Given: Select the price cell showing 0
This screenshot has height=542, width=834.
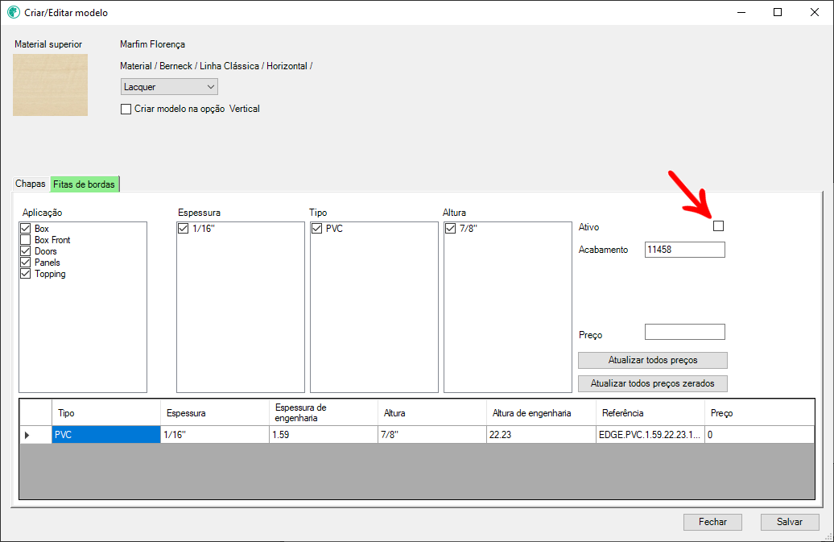Looking at the screenshot, I should [x=760, y=435].
